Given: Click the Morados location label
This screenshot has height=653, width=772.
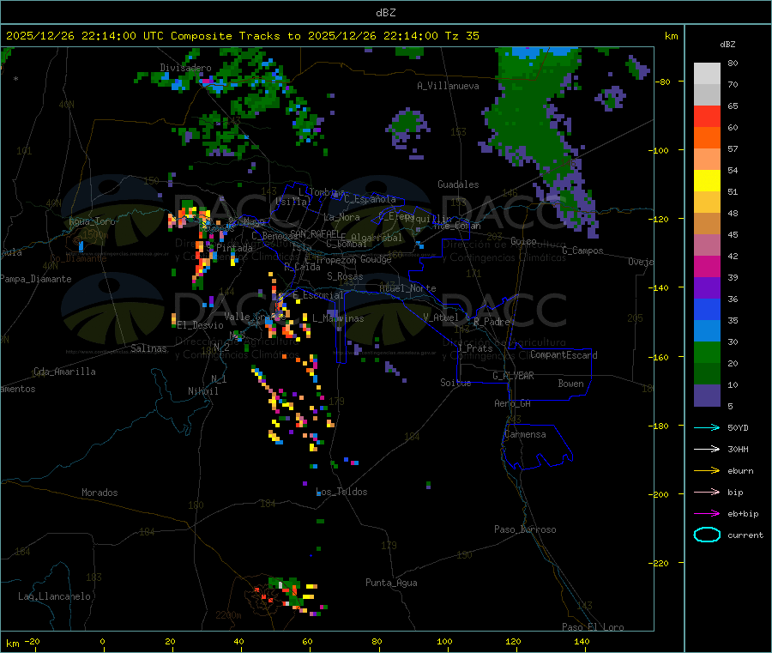Looking at the screenshot, I should [x=100, y=493].
